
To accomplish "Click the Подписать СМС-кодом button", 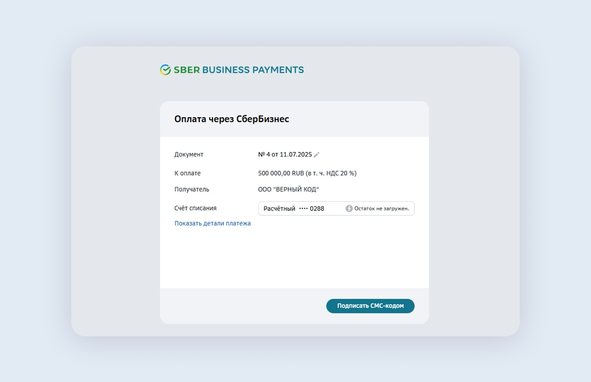I will [x=370, y=306].
